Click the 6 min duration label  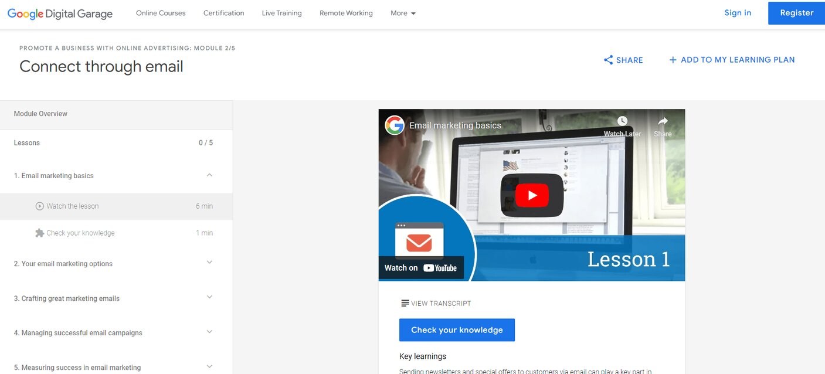pos(204,206)
